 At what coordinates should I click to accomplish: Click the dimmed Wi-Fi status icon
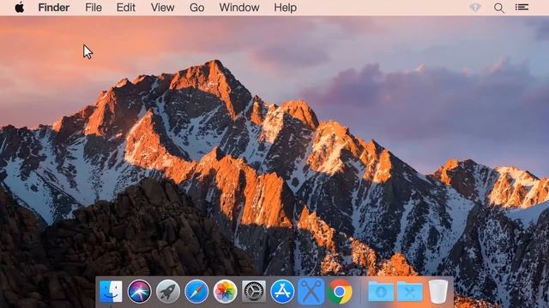coord(475,8)
